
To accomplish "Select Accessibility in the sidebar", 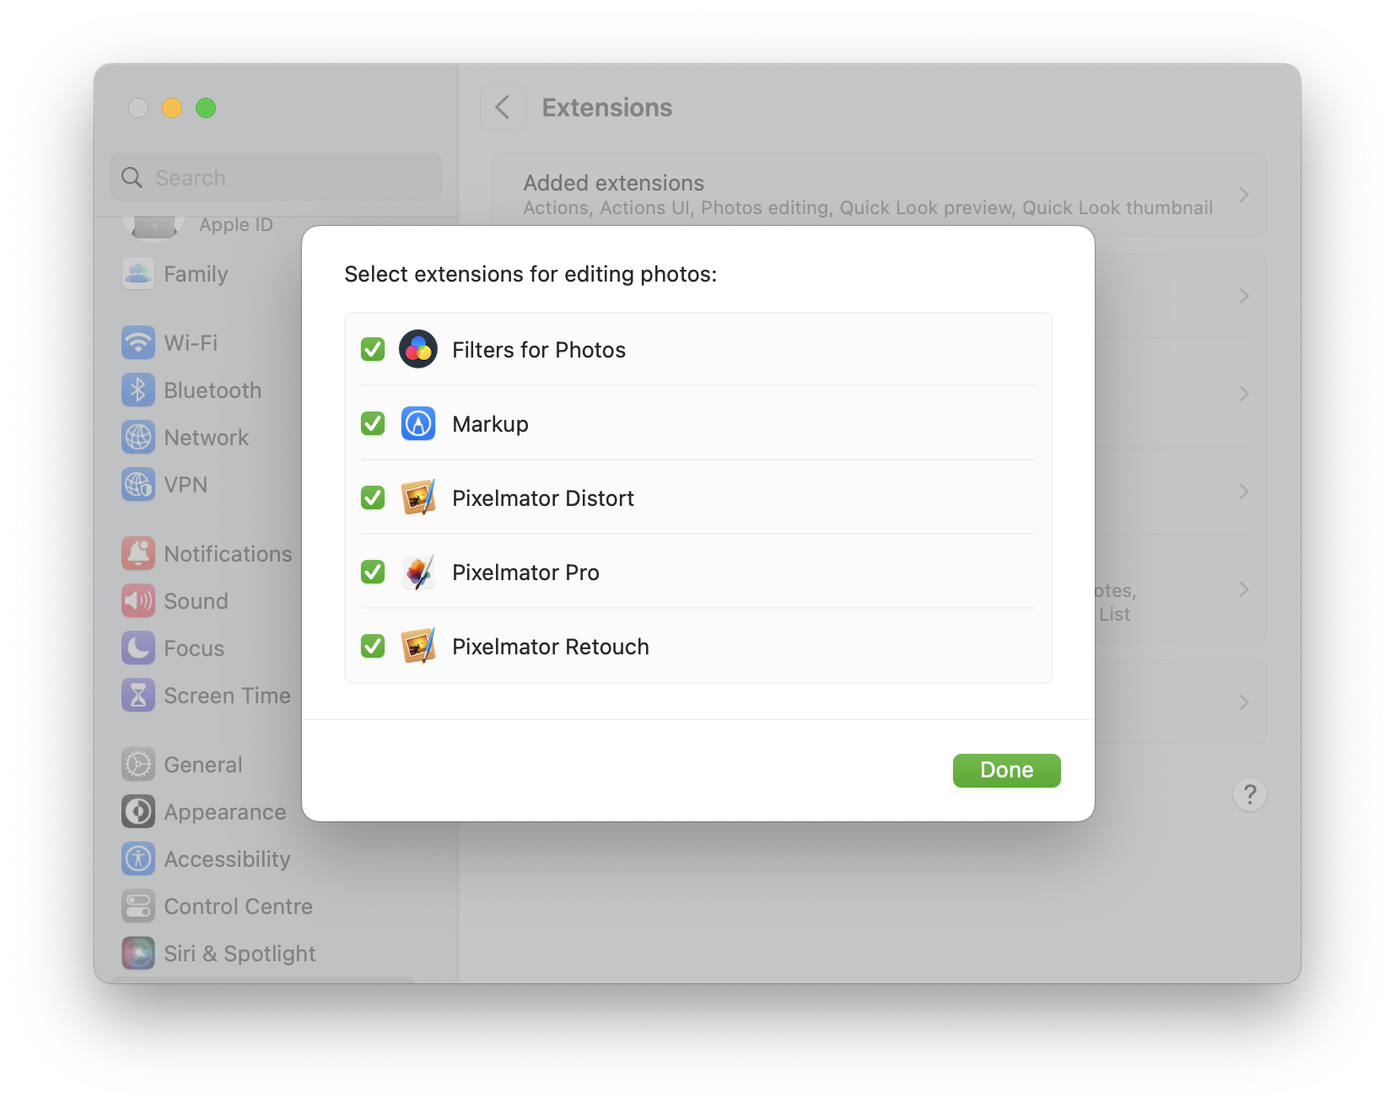I will 227,859.
